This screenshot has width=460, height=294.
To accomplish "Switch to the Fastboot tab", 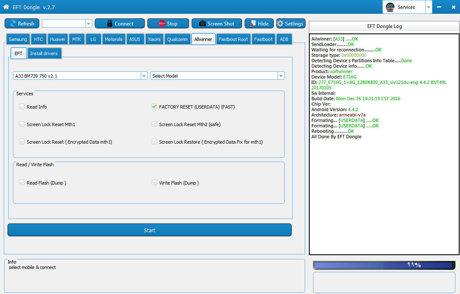I will tap(263, 39).
